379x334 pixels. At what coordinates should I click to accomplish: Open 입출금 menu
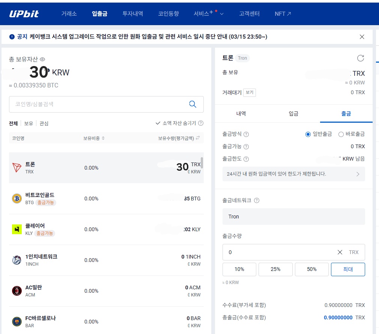pyautogui.click(x=99, y=14)
